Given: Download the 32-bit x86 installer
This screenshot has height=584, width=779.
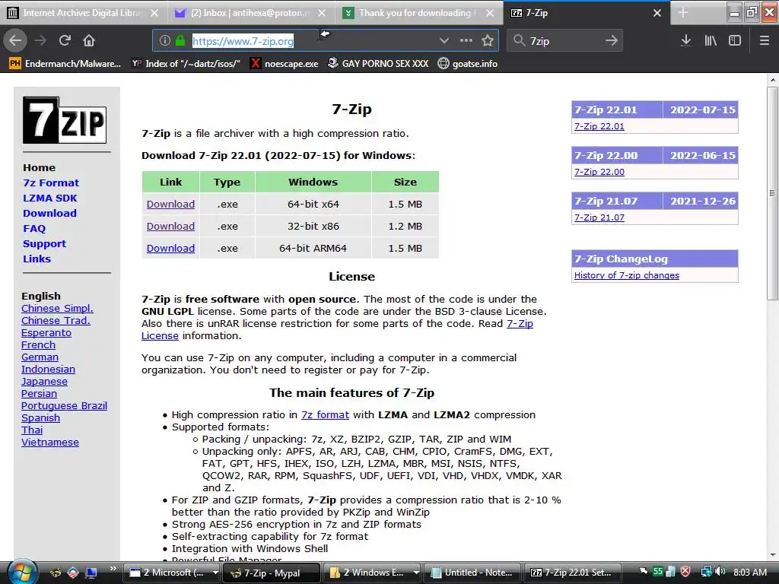Looking at the screenshot, I should click(x=170, y=226).
